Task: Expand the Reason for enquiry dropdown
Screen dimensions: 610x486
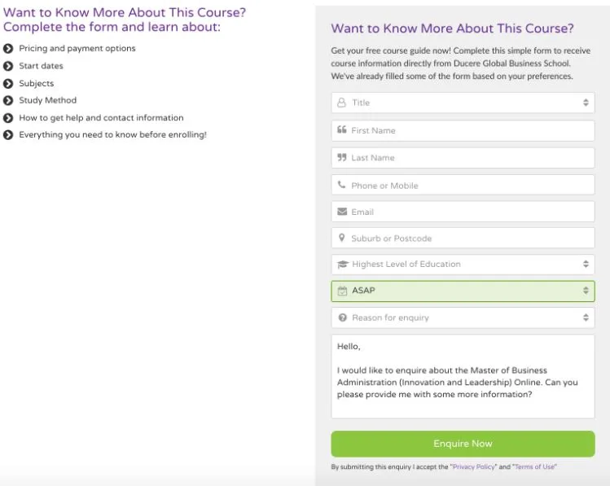Action: [x=463, y=317]
